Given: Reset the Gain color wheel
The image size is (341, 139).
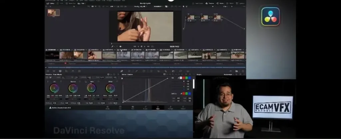Looking at the screenshot, I should coord(99,81).
